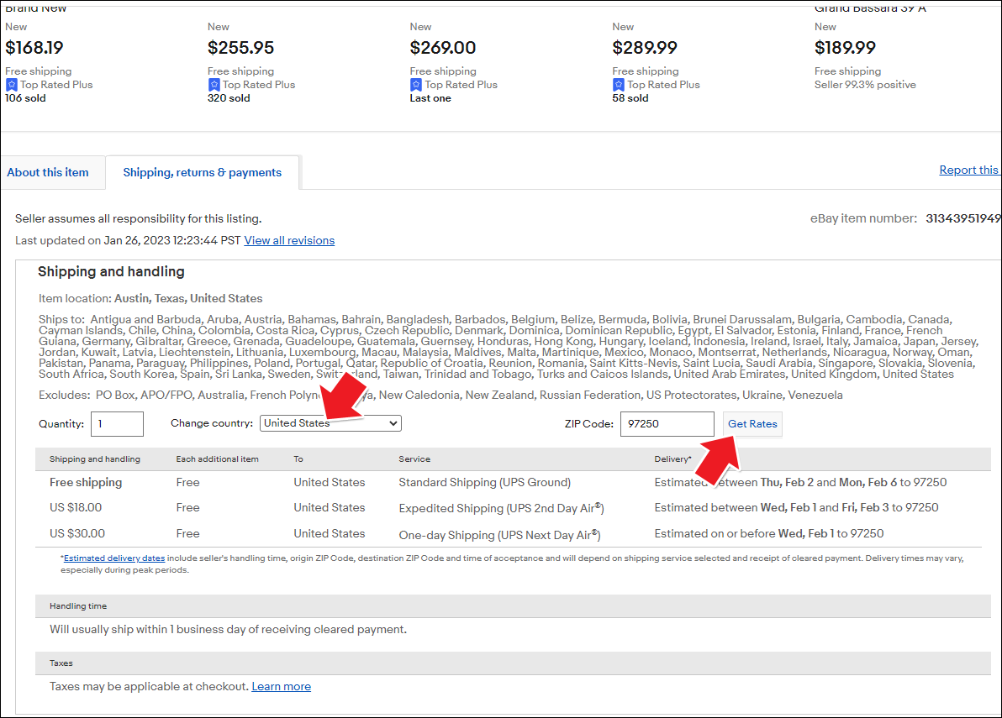Open the Change country dropdown
Viewport: 1002px width, 718px height.
(x=330, y=423)
